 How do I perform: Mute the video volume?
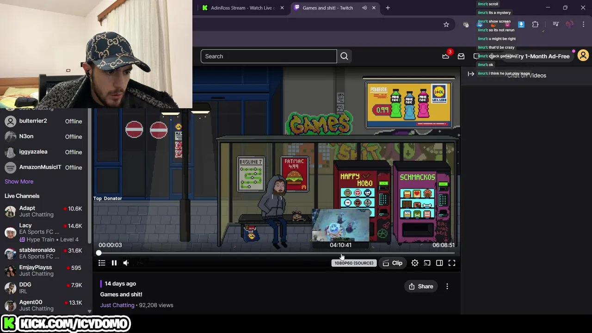(x=126, y=263)
